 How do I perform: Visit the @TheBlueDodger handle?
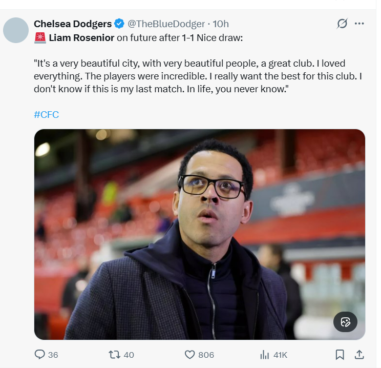[x=165, y=24]
